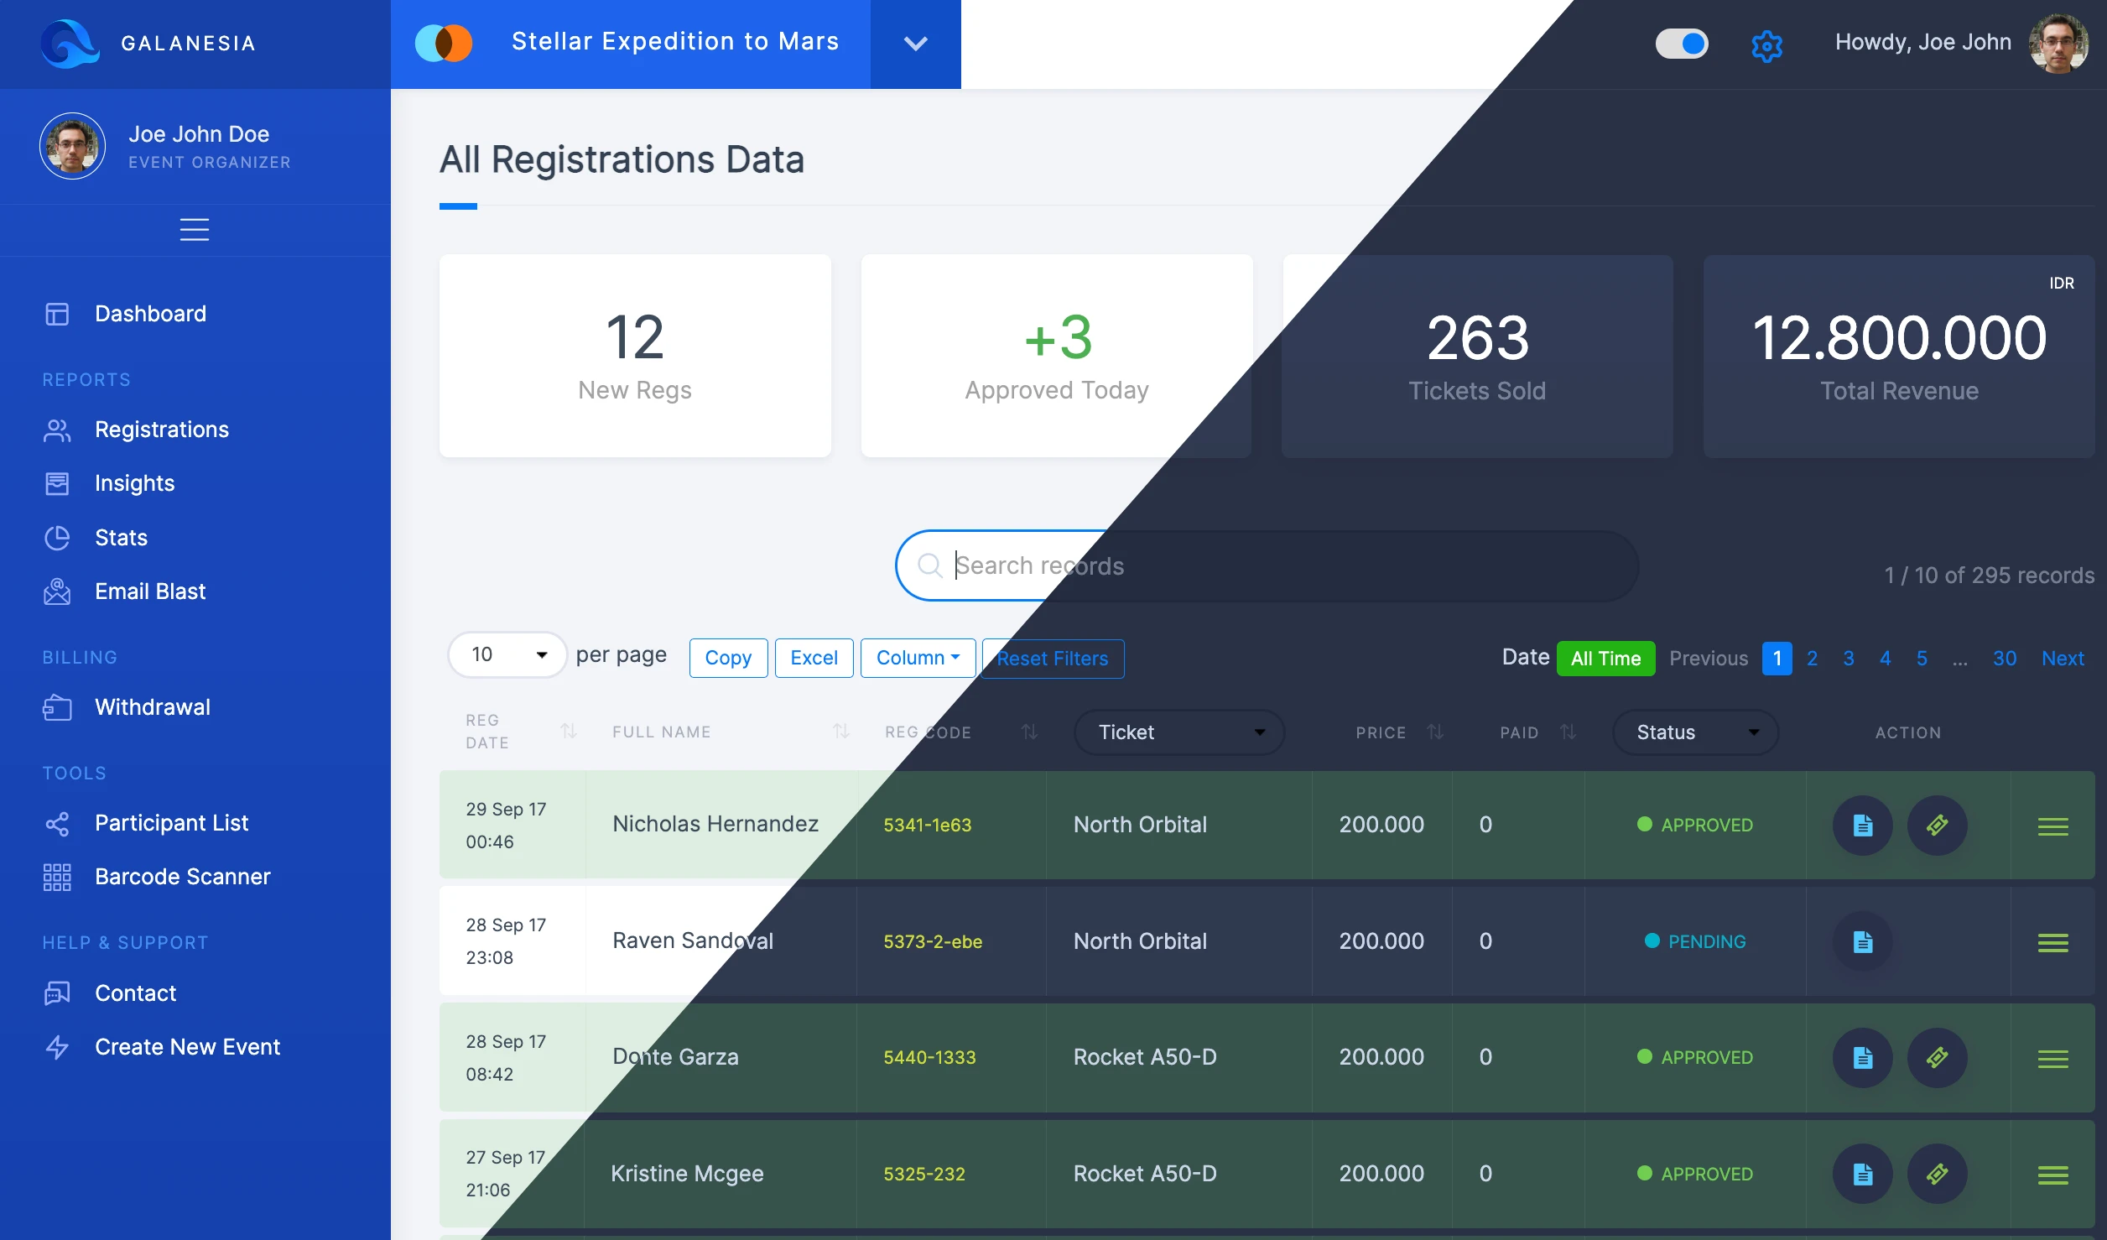Open document icon for Nicholas Hernandez row
2107x1240 pixels.
[1862, 826]
